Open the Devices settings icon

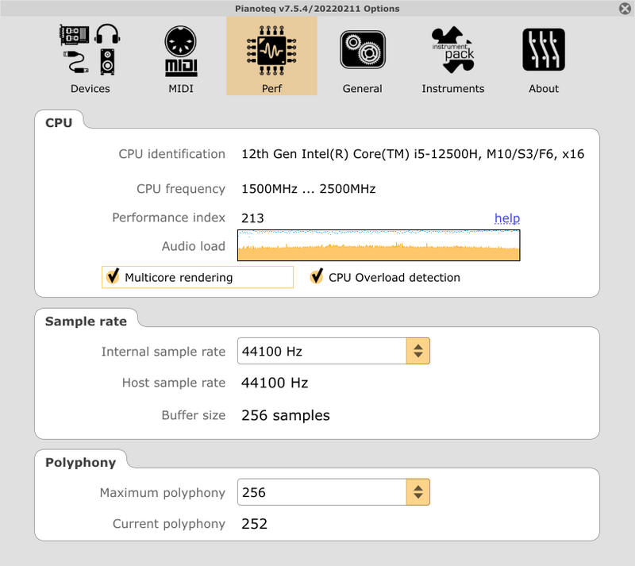pyautogui.click(x=90, y=49)
